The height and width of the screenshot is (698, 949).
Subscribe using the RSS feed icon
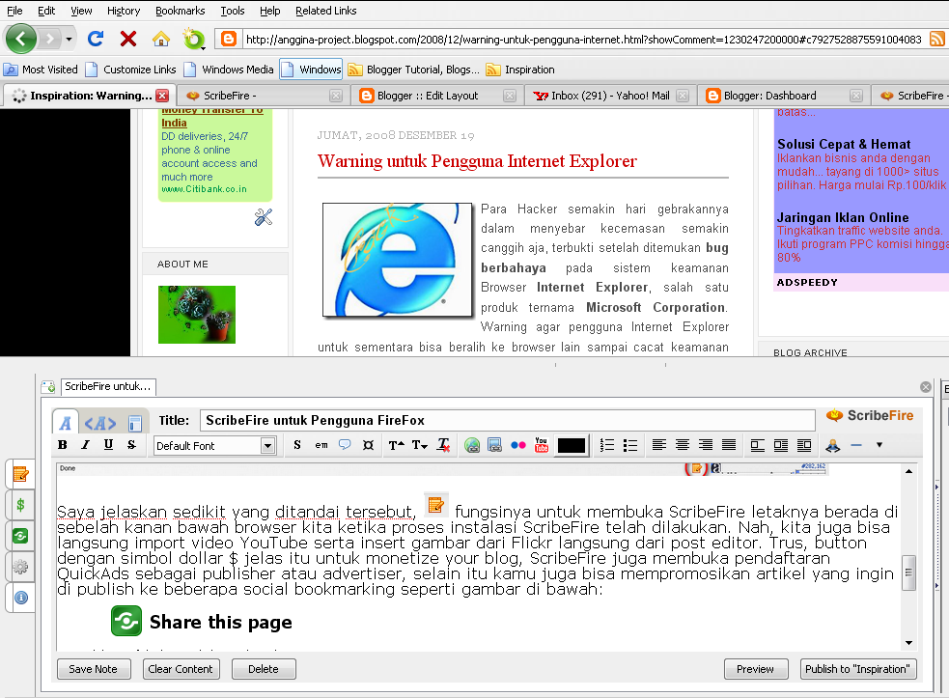936,40
